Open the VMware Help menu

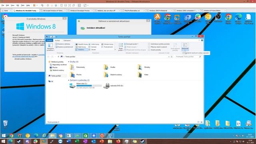click(28, 5)
